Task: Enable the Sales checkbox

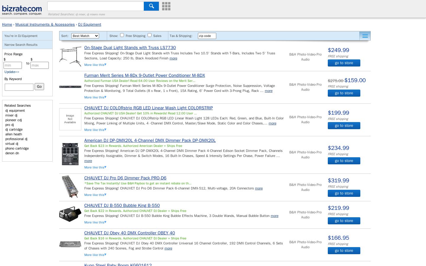Action: (x=149, y=35)
